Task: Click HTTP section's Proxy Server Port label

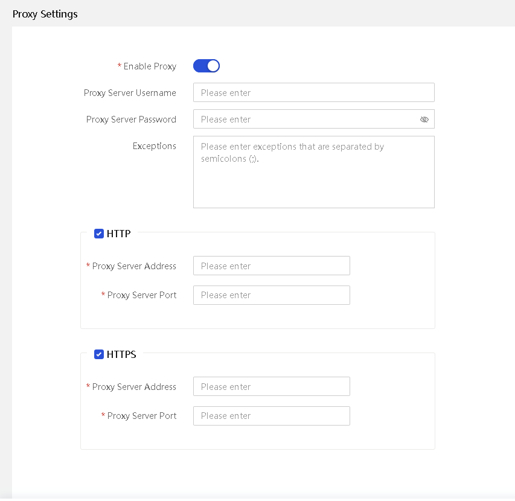Action: [x=141, y=296]
